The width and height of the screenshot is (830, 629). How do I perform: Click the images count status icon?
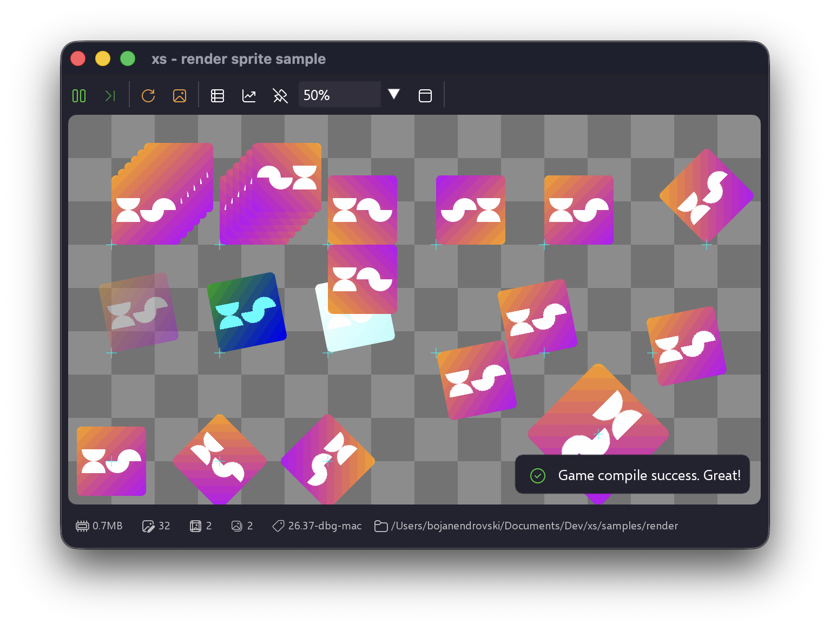[236, 526]
